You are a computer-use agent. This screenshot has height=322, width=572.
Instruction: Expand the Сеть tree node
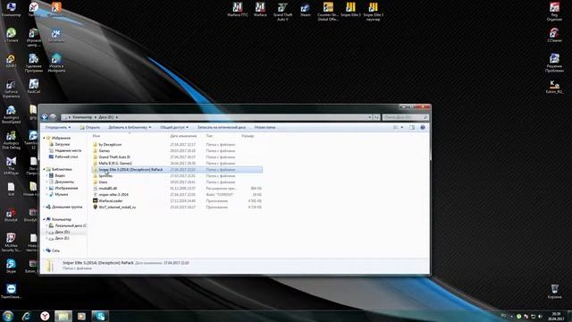click(x=44, y=250)
